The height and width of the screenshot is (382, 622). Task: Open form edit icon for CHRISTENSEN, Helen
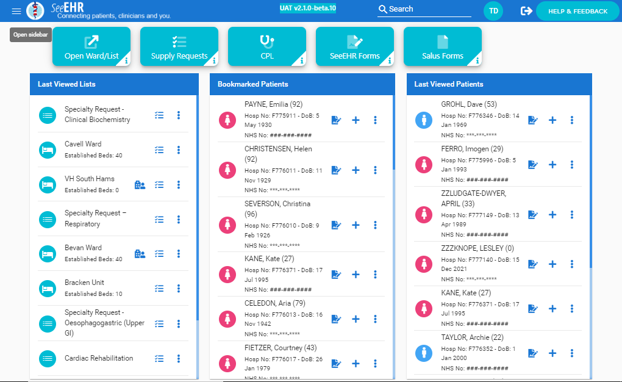click(336, 170)
